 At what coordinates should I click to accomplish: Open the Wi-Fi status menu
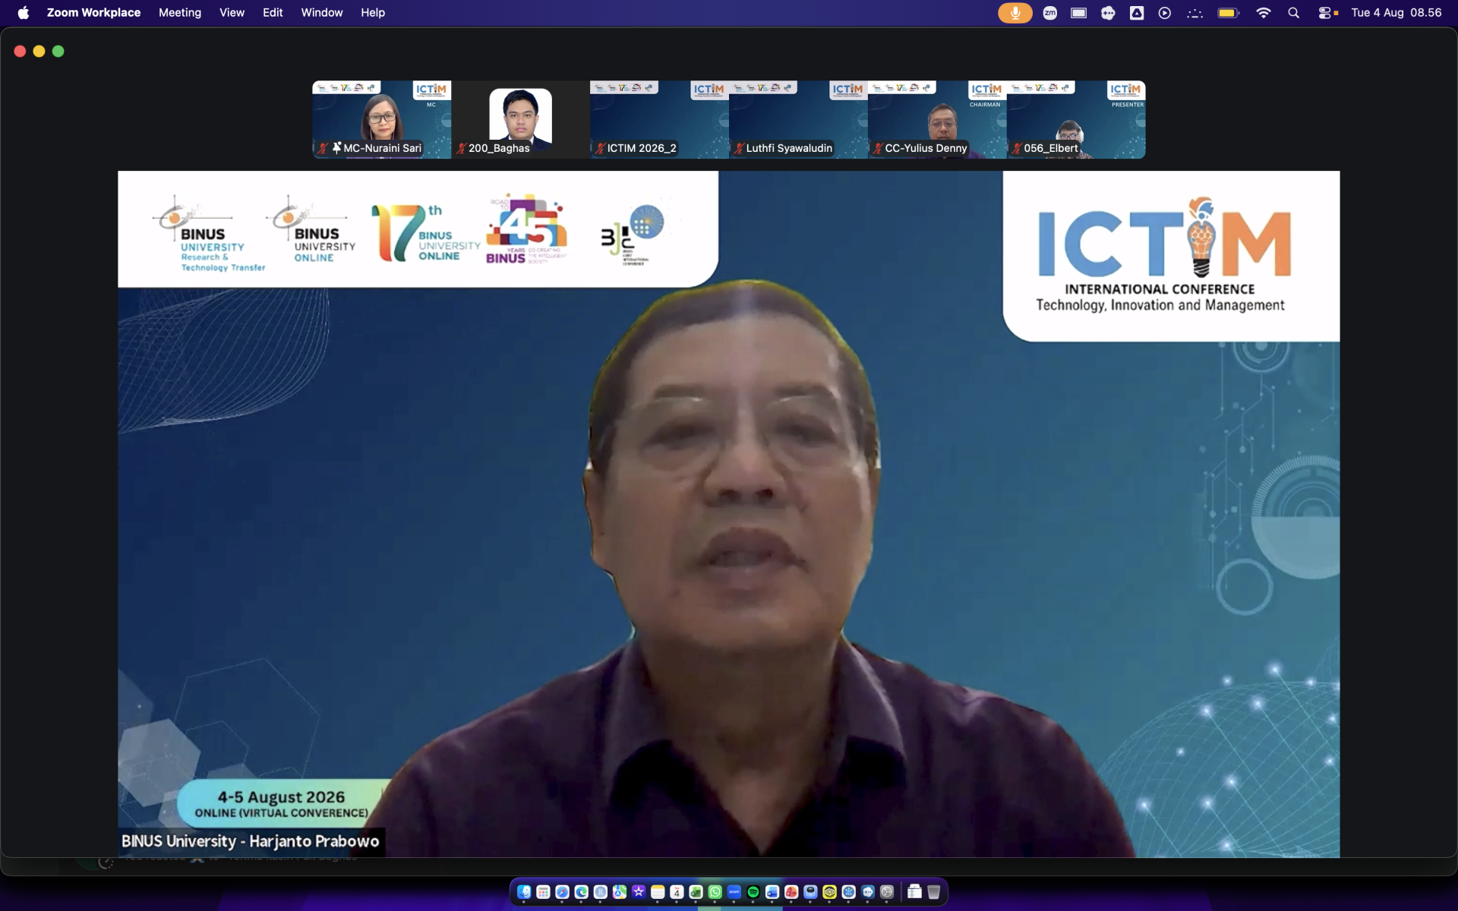coord(1263,13)
